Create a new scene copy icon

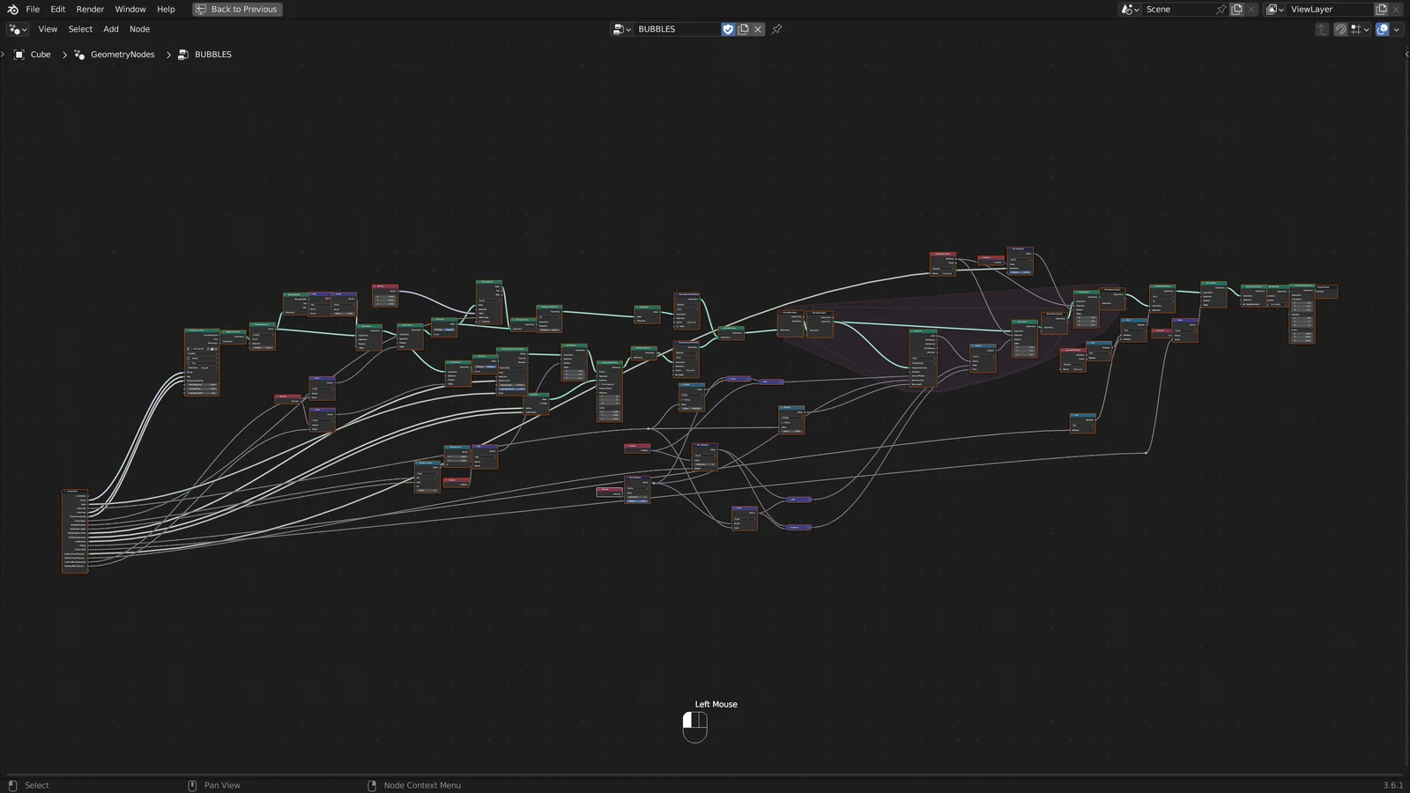coord(1236,10)
